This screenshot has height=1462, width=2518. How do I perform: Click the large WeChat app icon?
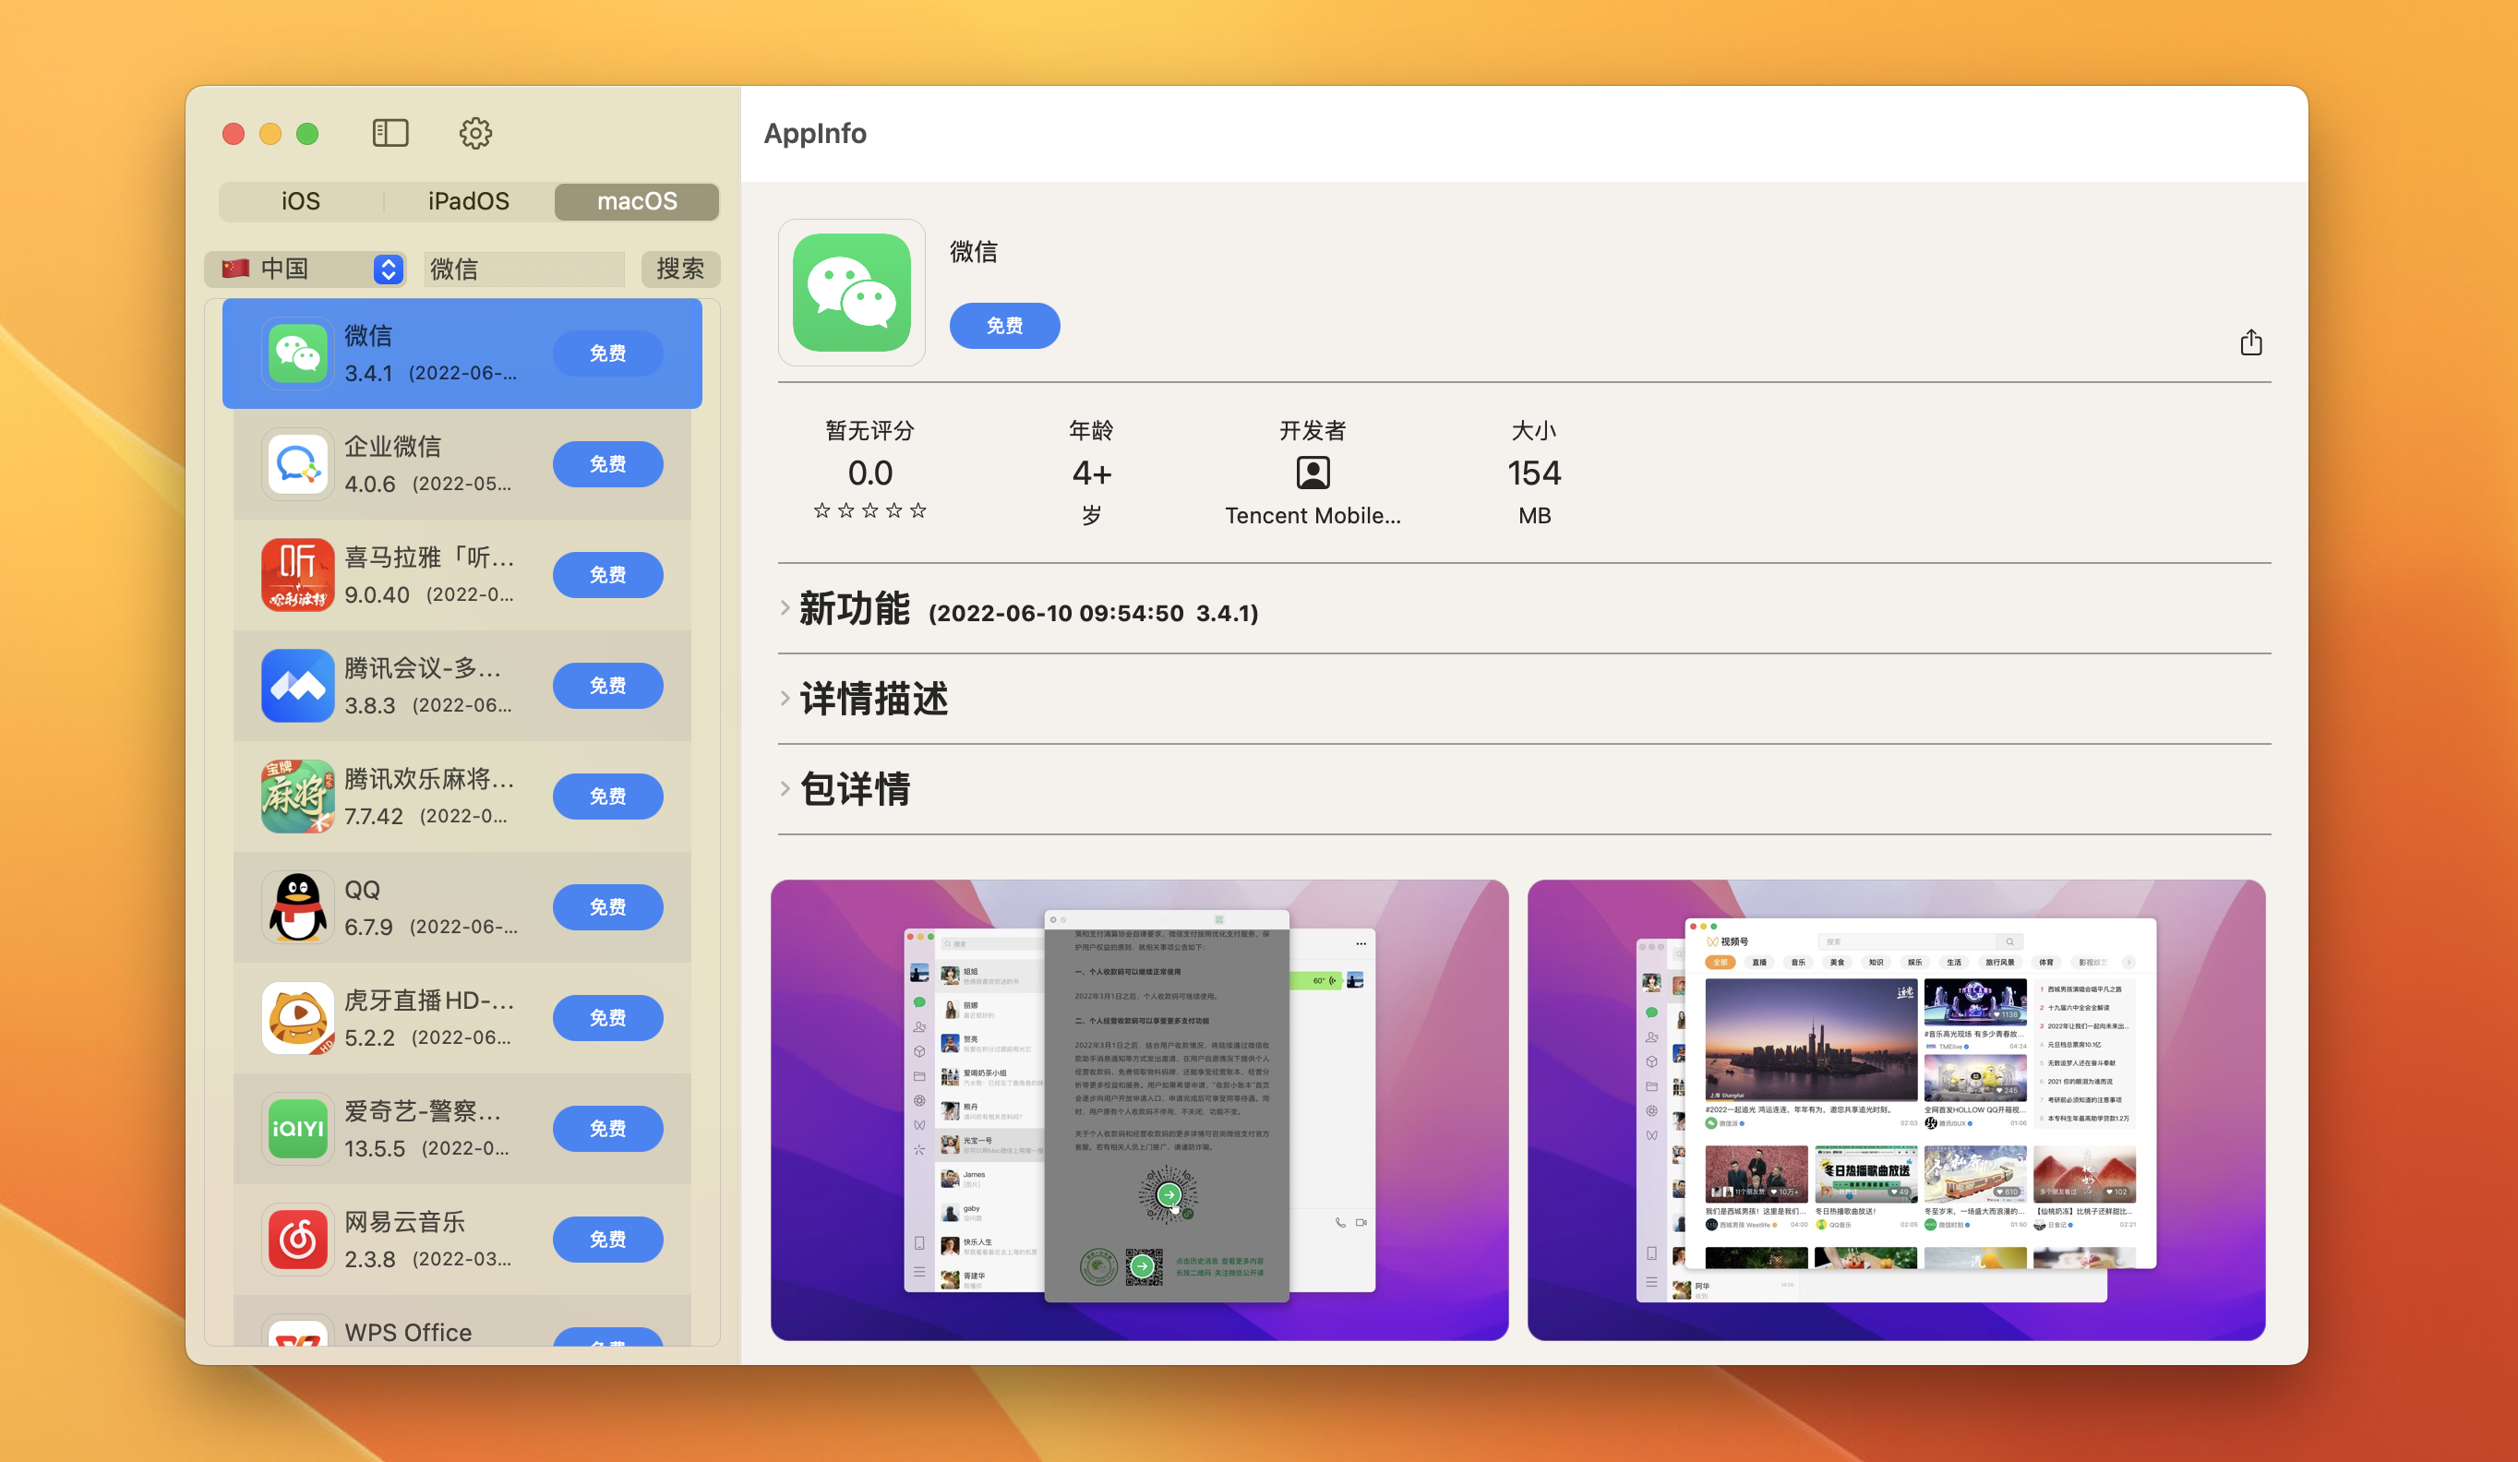(x=851, y=293)
